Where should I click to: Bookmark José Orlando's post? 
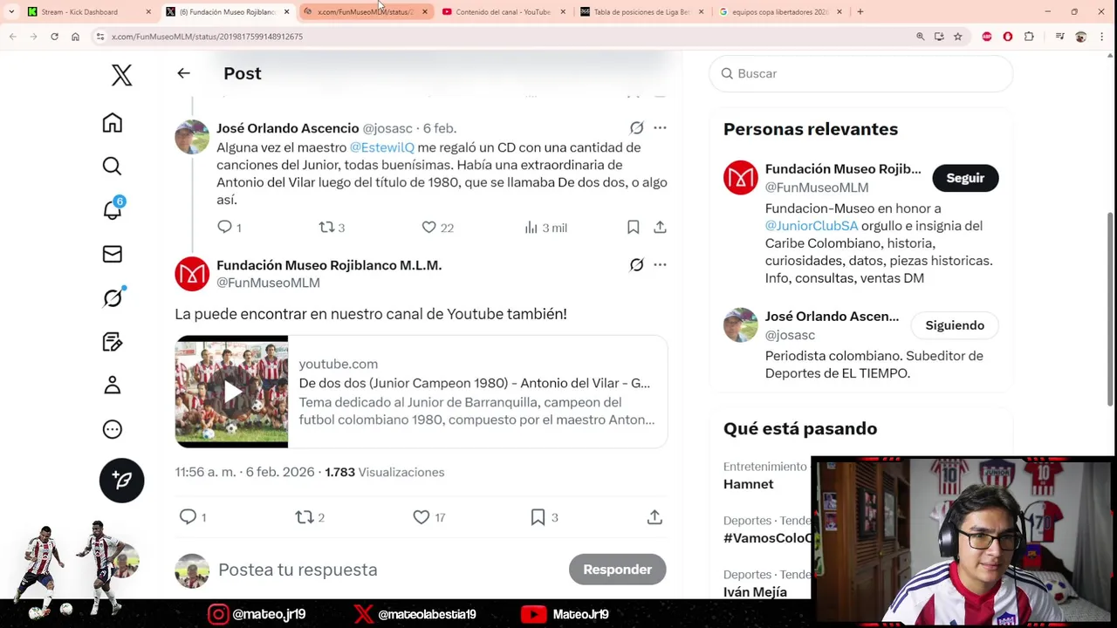(633, 228)
